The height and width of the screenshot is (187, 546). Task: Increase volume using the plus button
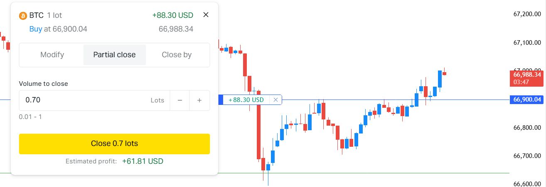pos(199,100)
